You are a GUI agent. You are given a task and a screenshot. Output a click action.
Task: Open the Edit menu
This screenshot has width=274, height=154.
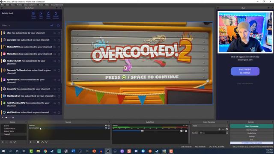7,5
